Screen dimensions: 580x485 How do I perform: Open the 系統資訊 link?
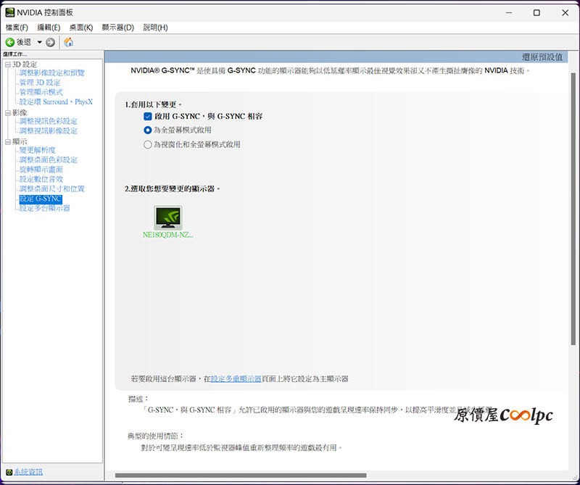[28, 472]
